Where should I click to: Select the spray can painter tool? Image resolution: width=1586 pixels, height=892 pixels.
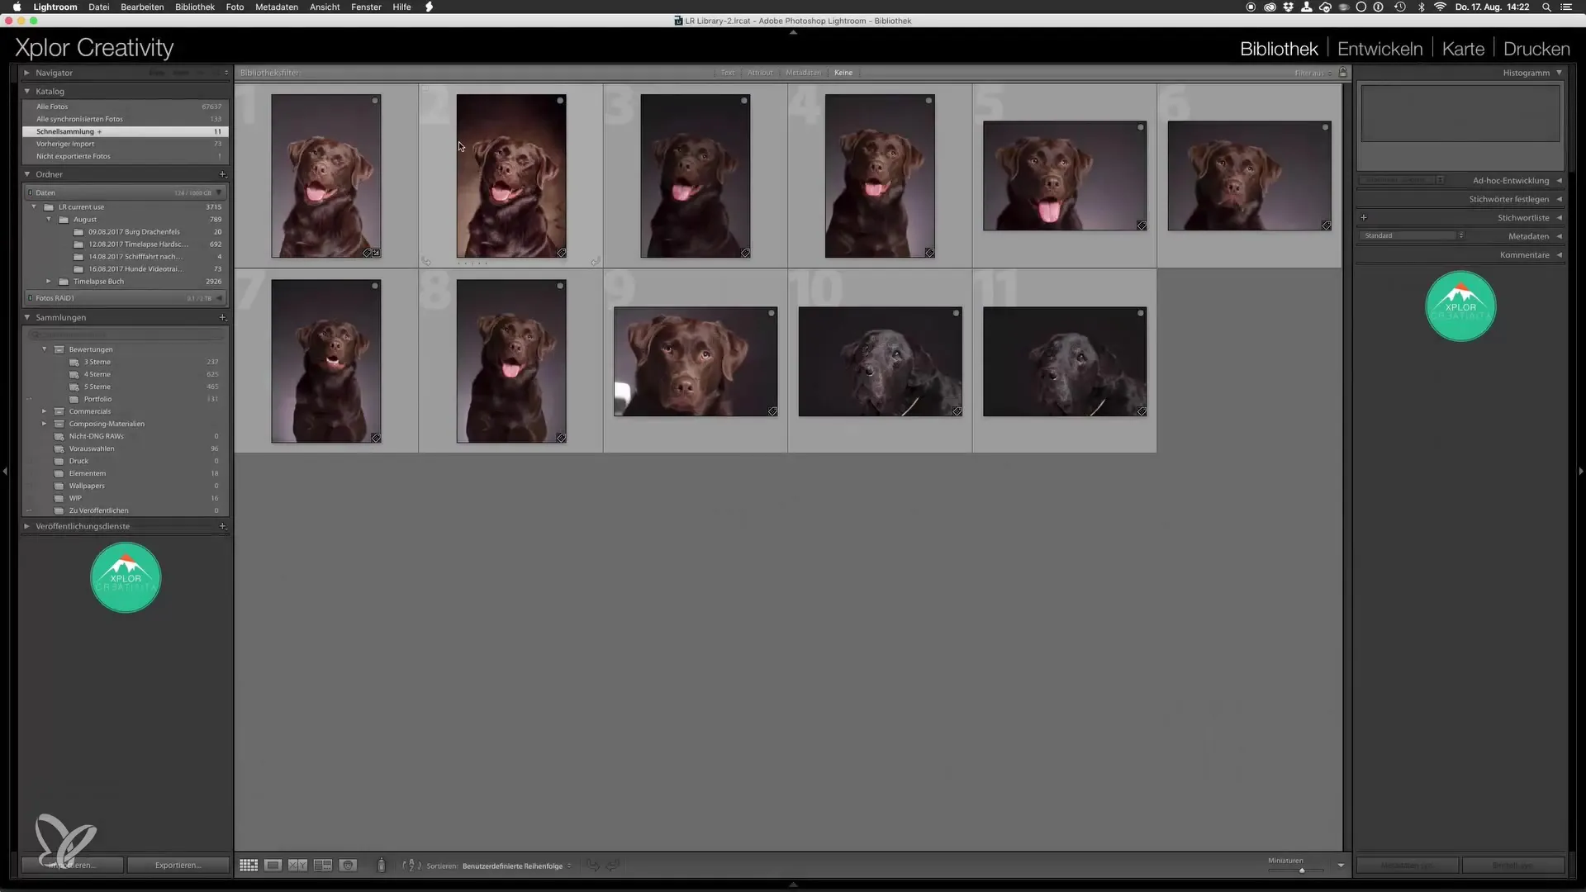click(x=381, y=866)
